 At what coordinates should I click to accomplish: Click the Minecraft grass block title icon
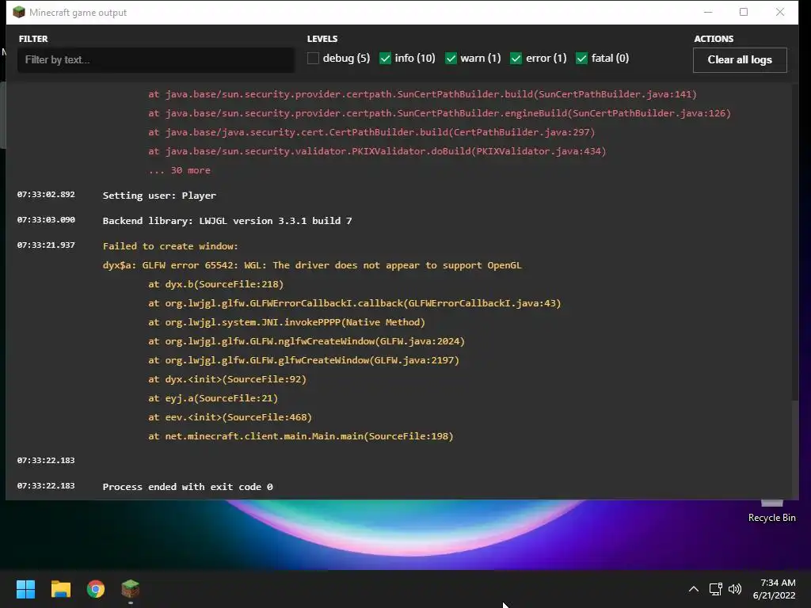coord(19,12)
